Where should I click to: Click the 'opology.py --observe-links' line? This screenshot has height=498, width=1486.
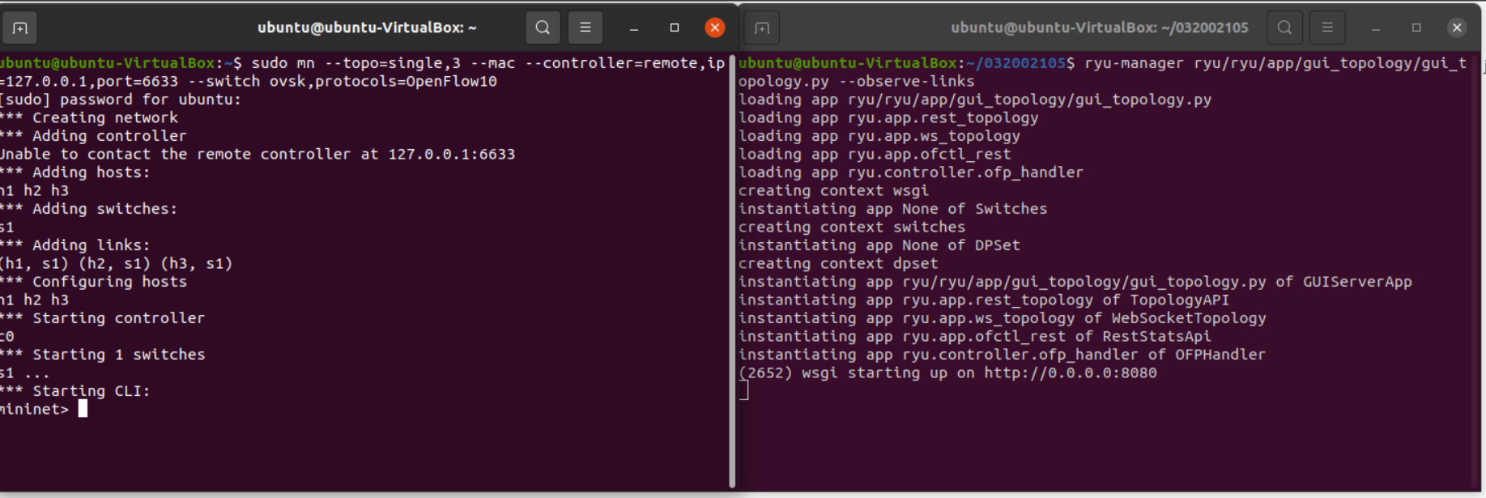[x=857, y=82]
